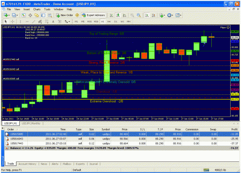Select the arrow Cursor tool
This screenshot has width=241, height=173.
tap(6, 22)
